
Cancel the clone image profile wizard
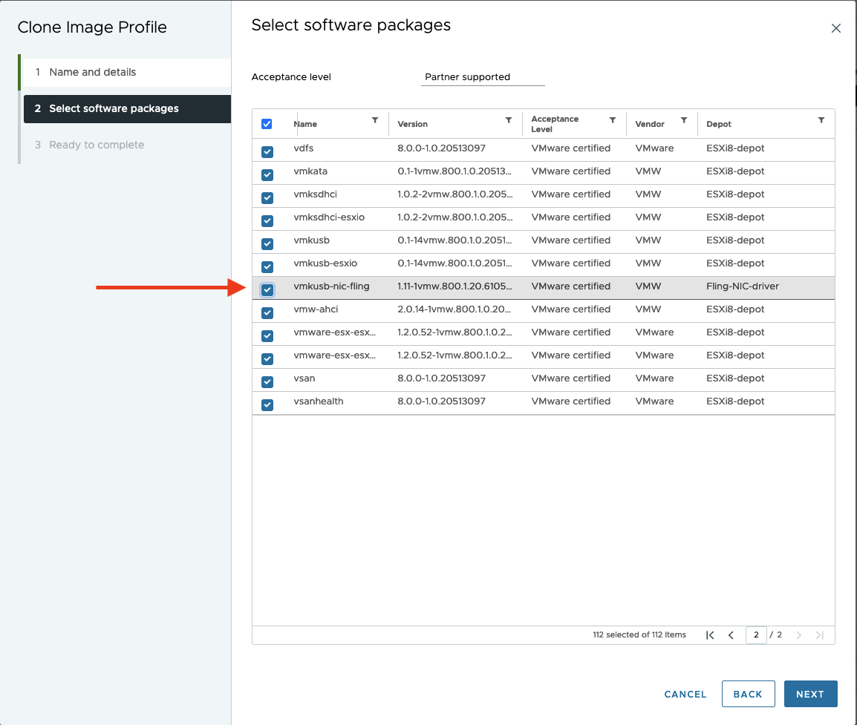pyautogui.click(x=685, y=694)
